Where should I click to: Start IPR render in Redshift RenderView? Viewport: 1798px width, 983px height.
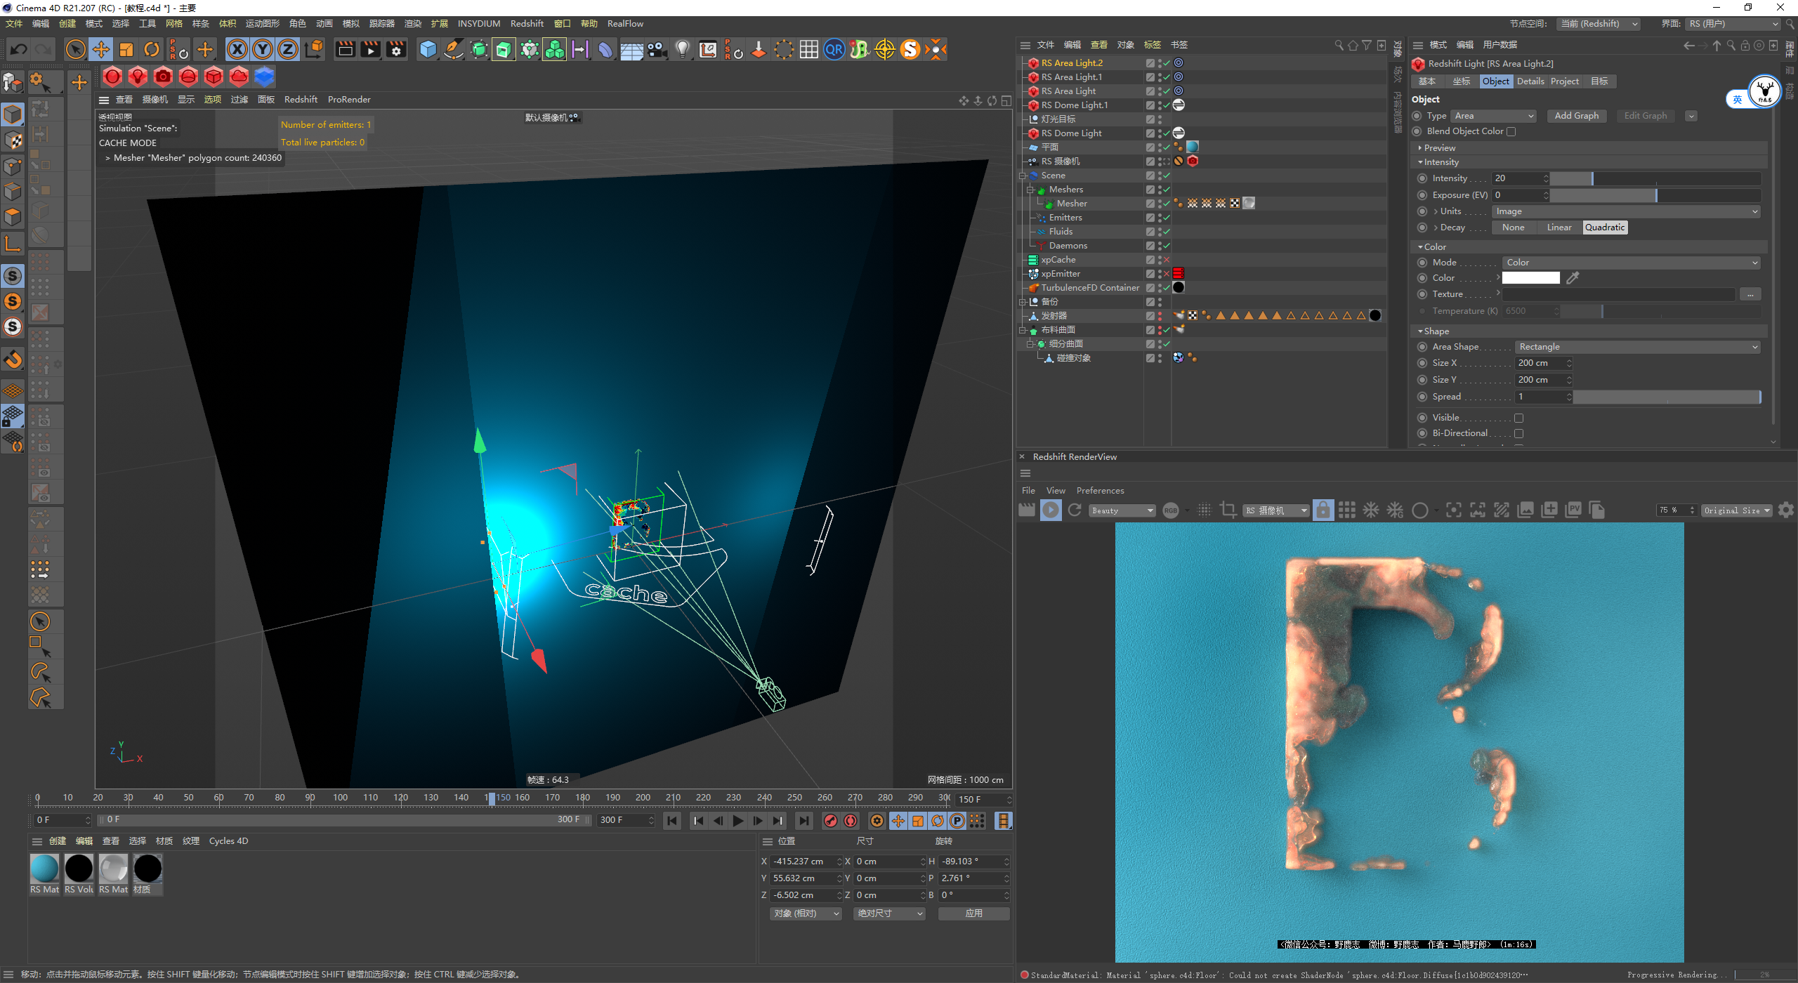[1051, 510]
